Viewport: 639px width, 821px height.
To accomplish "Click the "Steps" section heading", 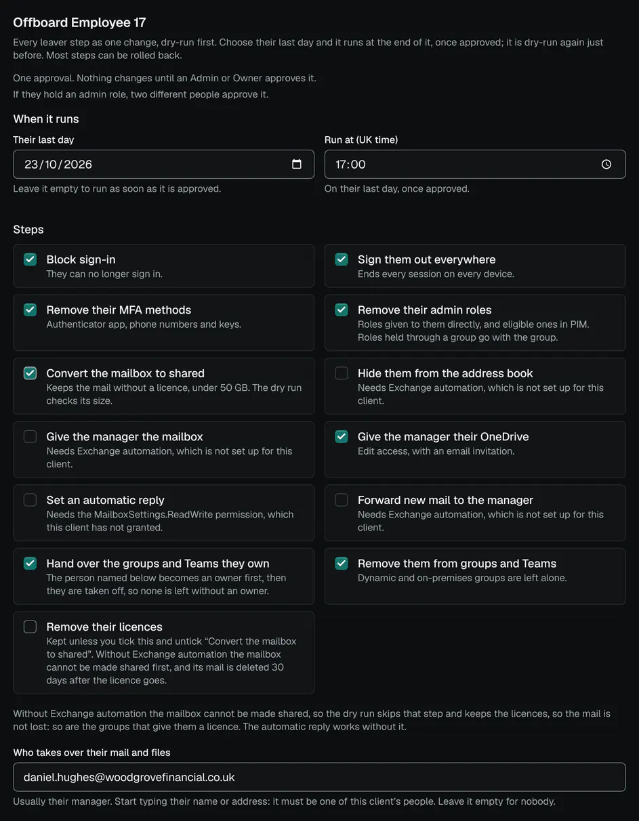I will [28, 230].
